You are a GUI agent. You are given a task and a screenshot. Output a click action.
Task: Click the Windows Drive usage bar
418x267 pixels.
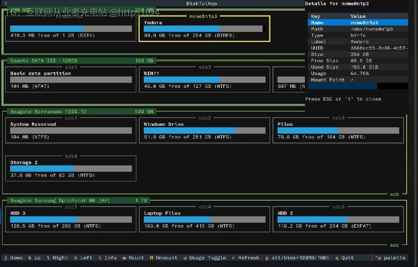pos(204,131)
